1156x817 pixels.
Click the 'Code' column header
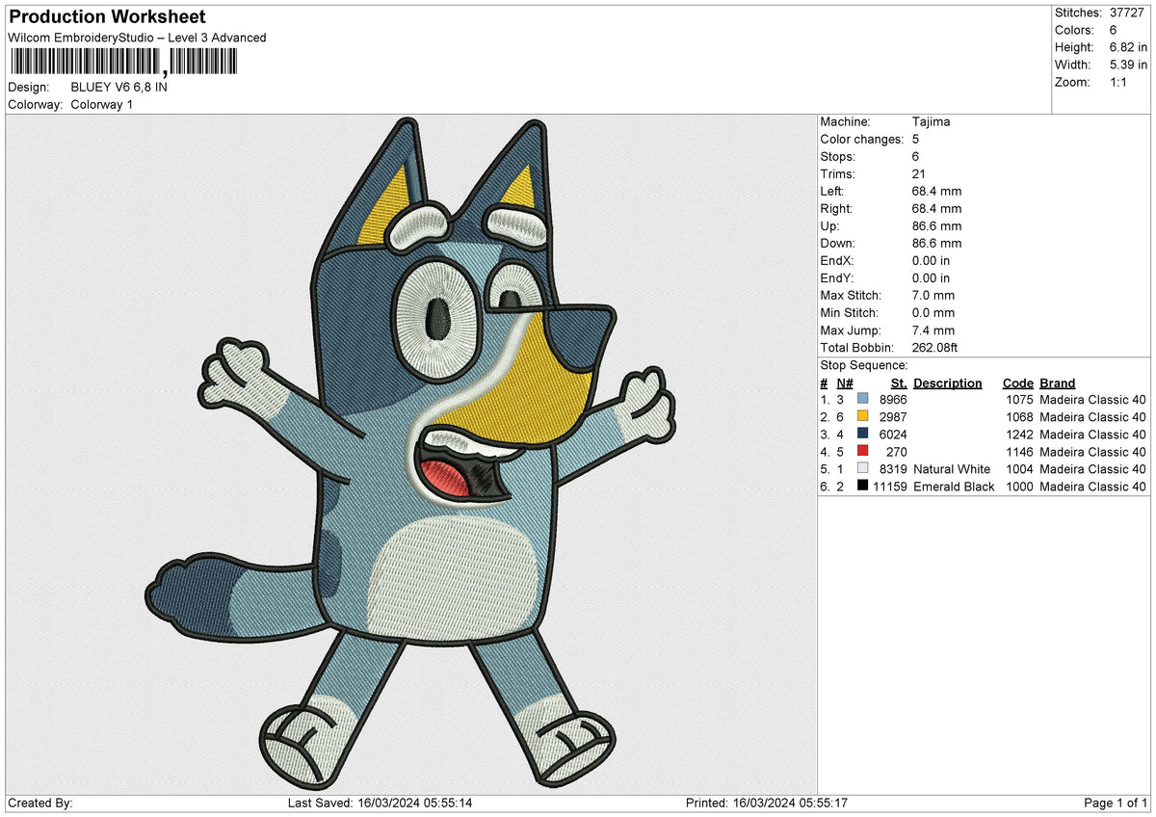(x=1017, y=382)
